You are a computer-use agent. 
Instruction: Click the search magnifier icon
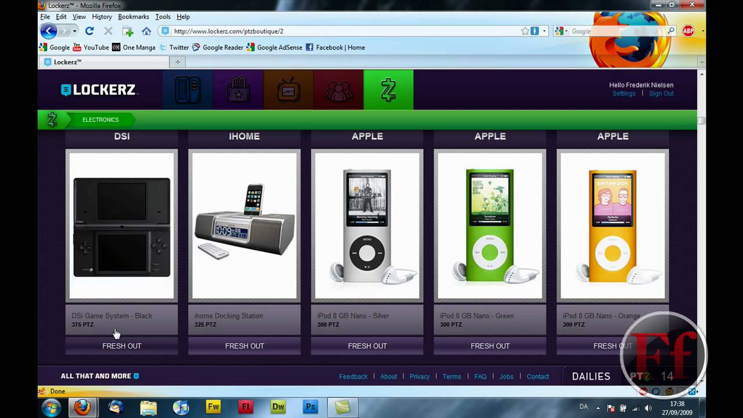671,31
